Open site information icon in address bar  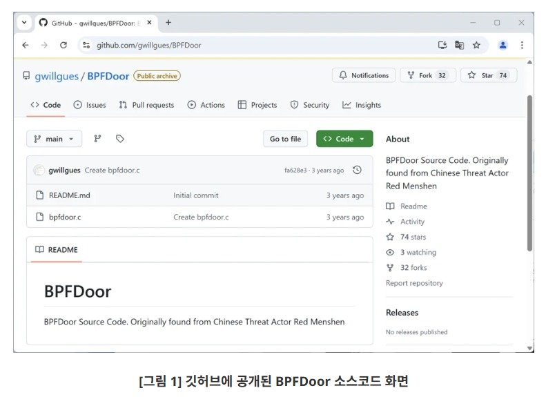click(x=86, y=46)
